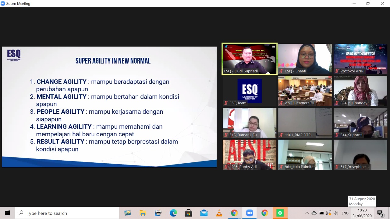Click the 'Type here to search' box

[67, 213]
